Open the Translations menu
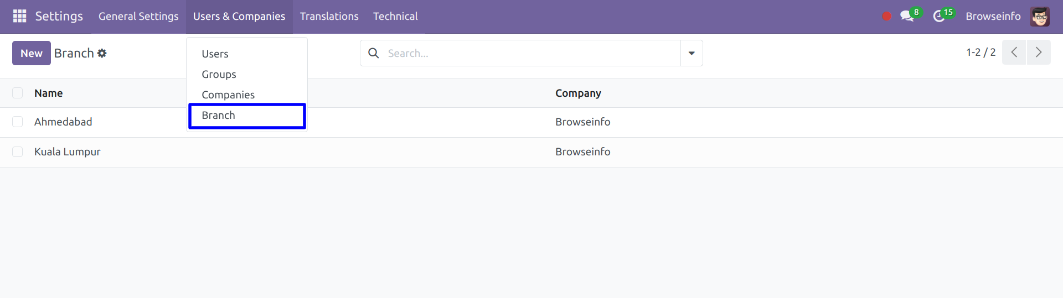The width and height of the screenshot is (1063, 298). (x=329, y=17)
